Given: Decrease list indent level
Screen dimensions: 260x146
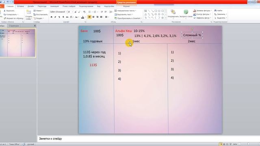Looking at the screenshot, I should point(102,12).
